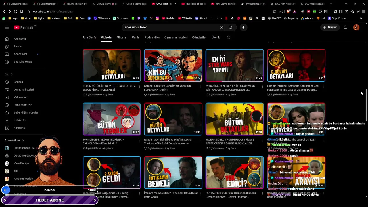Click the address bar URL
Image resolution: width=368 pixels, height=207 pixels.
point(53,11)
